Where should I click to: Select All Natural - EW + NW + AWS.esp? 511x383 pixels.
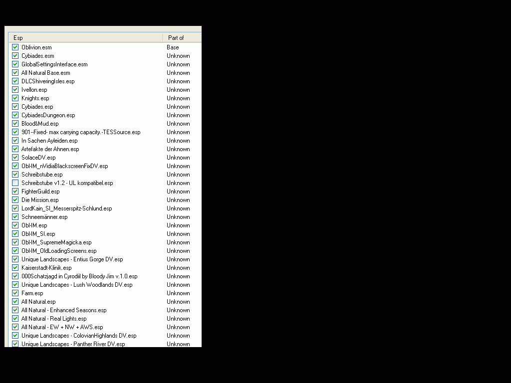(62, 327)
